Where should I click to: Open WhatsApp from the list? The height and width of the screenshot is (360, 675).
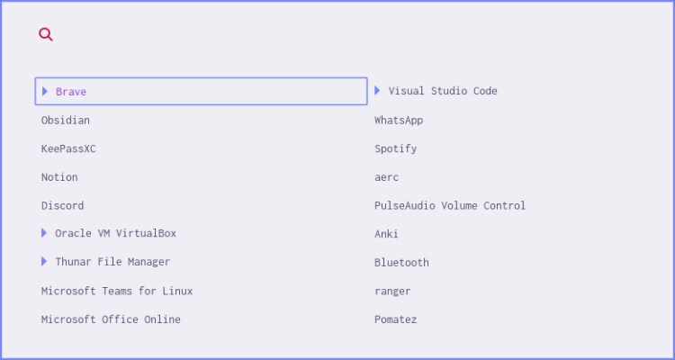(399, 120)
